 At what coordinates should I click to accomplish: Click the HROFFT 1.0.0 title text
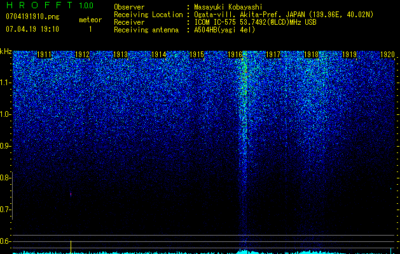click(x=50, y=5)
